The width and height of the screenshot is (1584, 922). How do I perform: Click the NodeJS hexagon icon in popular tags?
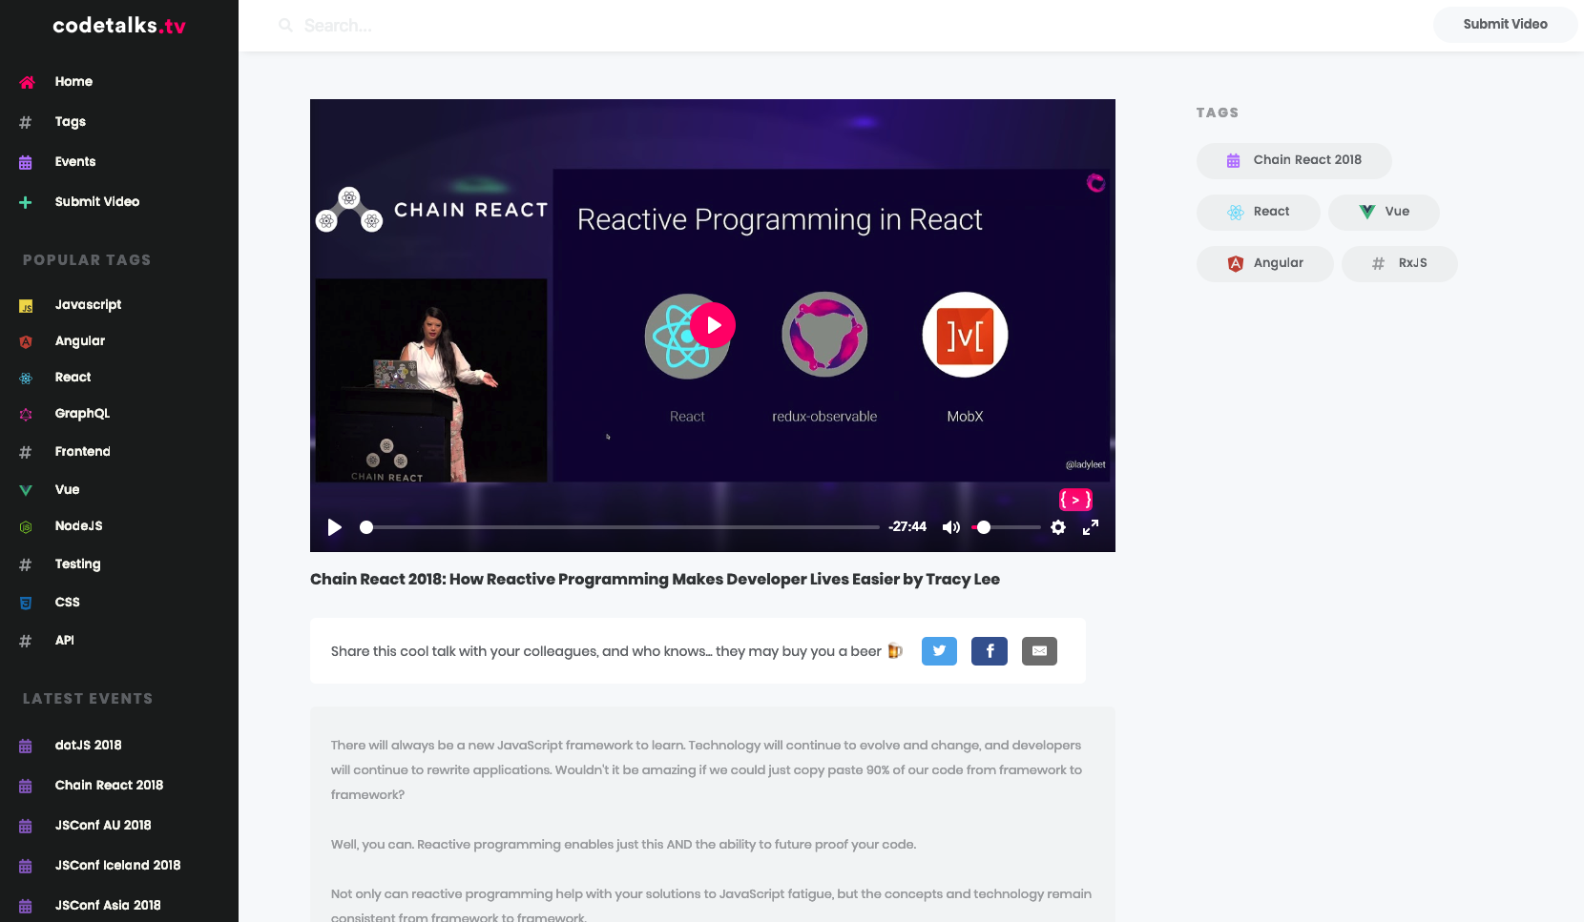(26, 527)
